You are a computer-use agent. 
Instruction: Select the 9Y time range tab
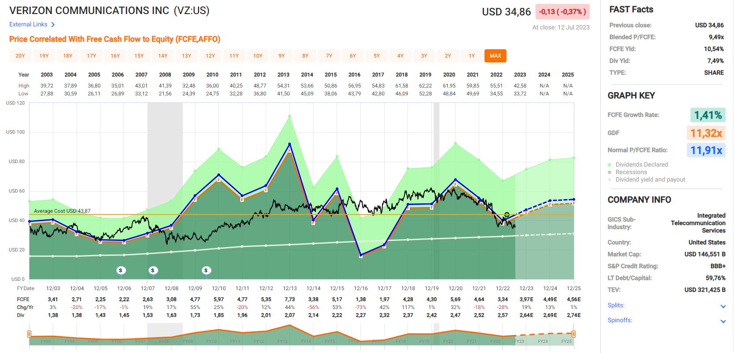282,56
